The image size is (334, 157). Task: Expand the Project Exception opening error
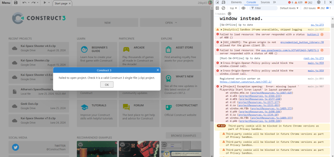[x=222, y=87]
